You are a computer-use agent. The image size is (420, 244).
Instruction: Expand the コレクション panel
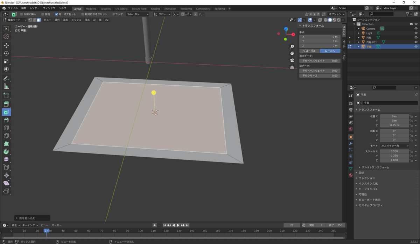366,178
